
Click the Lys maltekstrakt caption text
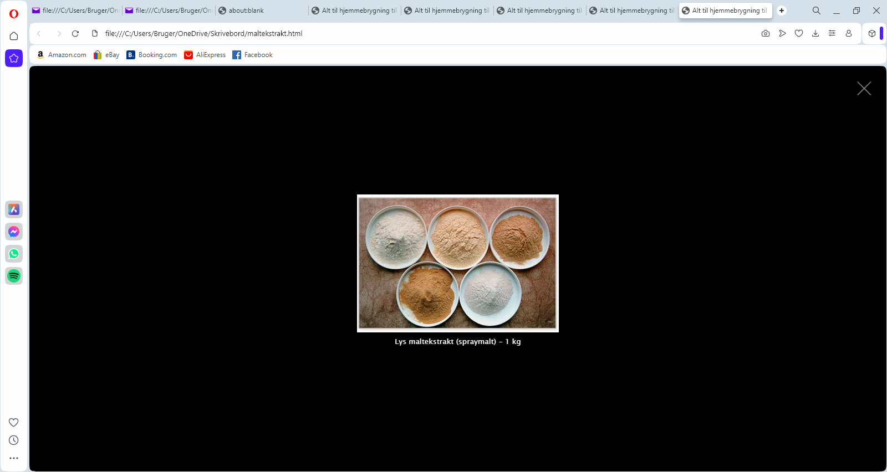458,341
